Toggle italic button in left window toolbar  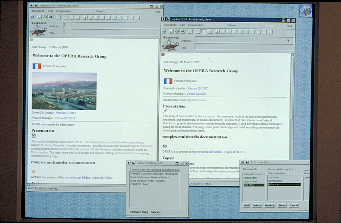(66, 17)
